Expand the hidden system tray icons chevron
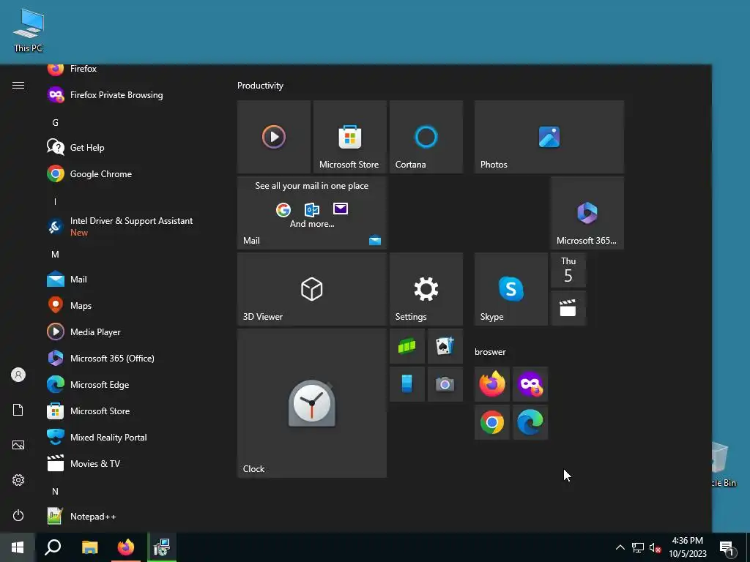This screenshot has width=750, height=562. coord(620,547)
